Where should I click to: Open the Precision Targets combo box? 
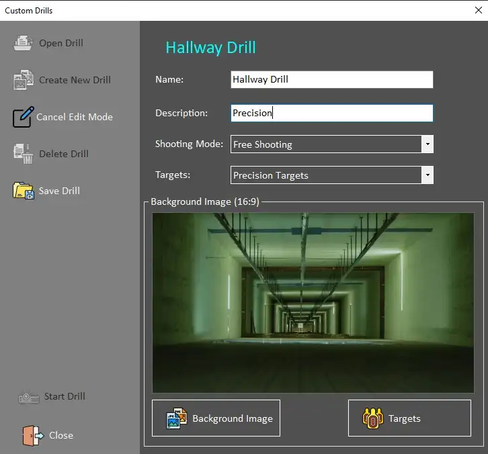pos(325,175)
